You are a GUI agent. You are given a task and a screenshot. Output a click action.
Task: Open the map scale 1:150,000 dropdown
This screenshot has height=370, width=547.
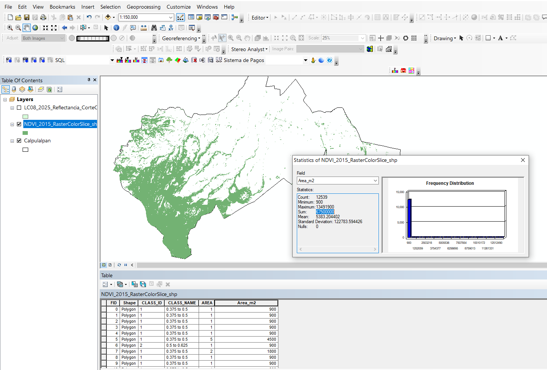point(171,17)
